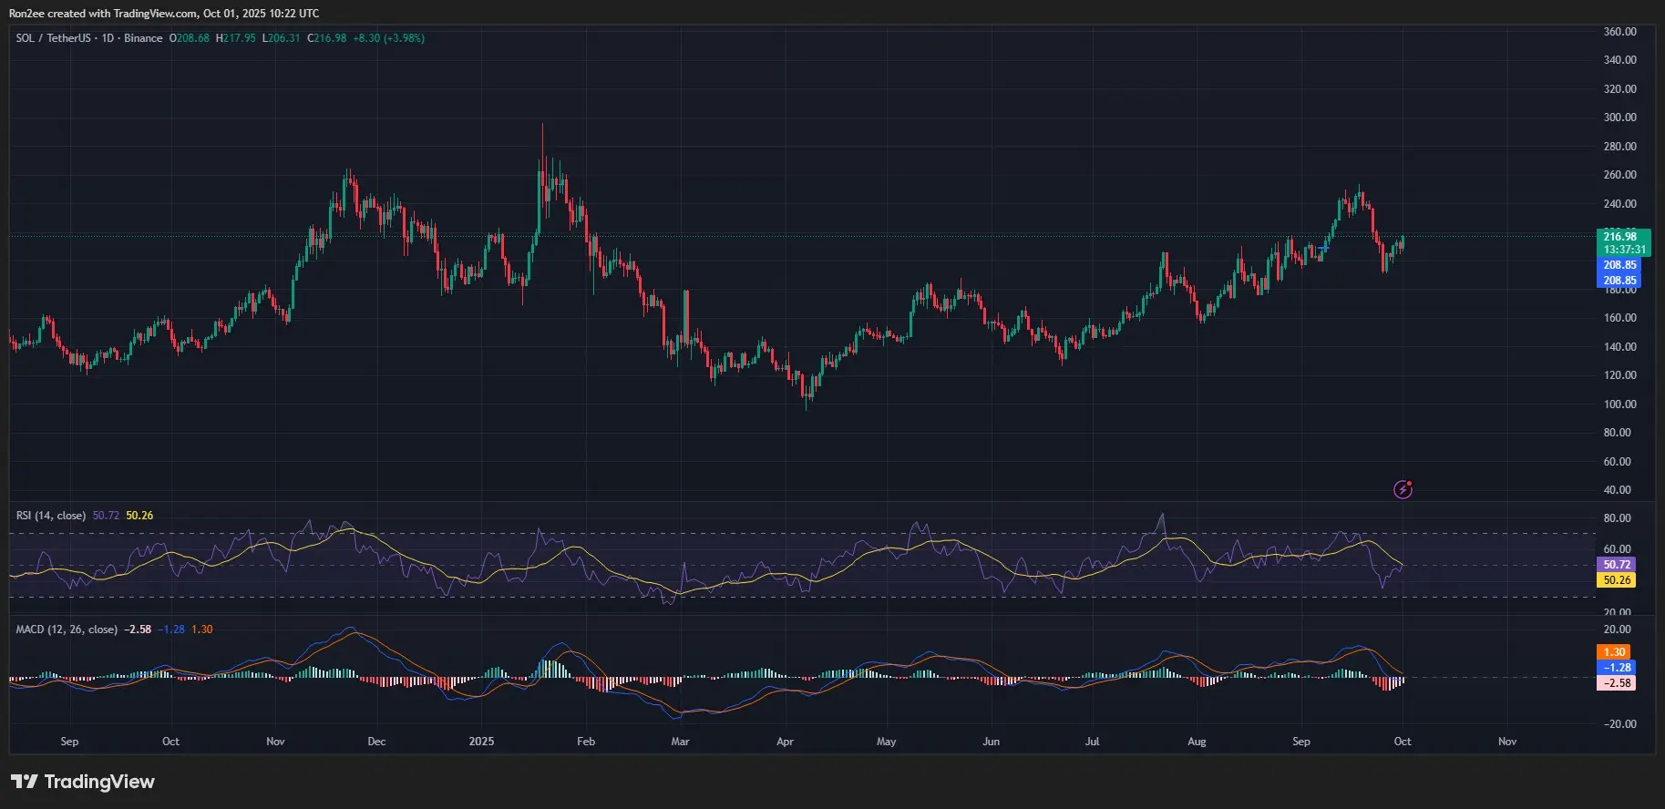The image size is (1665, 809).
Task: Click the Apr label on the time axis
Action: (x=785, y=742)
